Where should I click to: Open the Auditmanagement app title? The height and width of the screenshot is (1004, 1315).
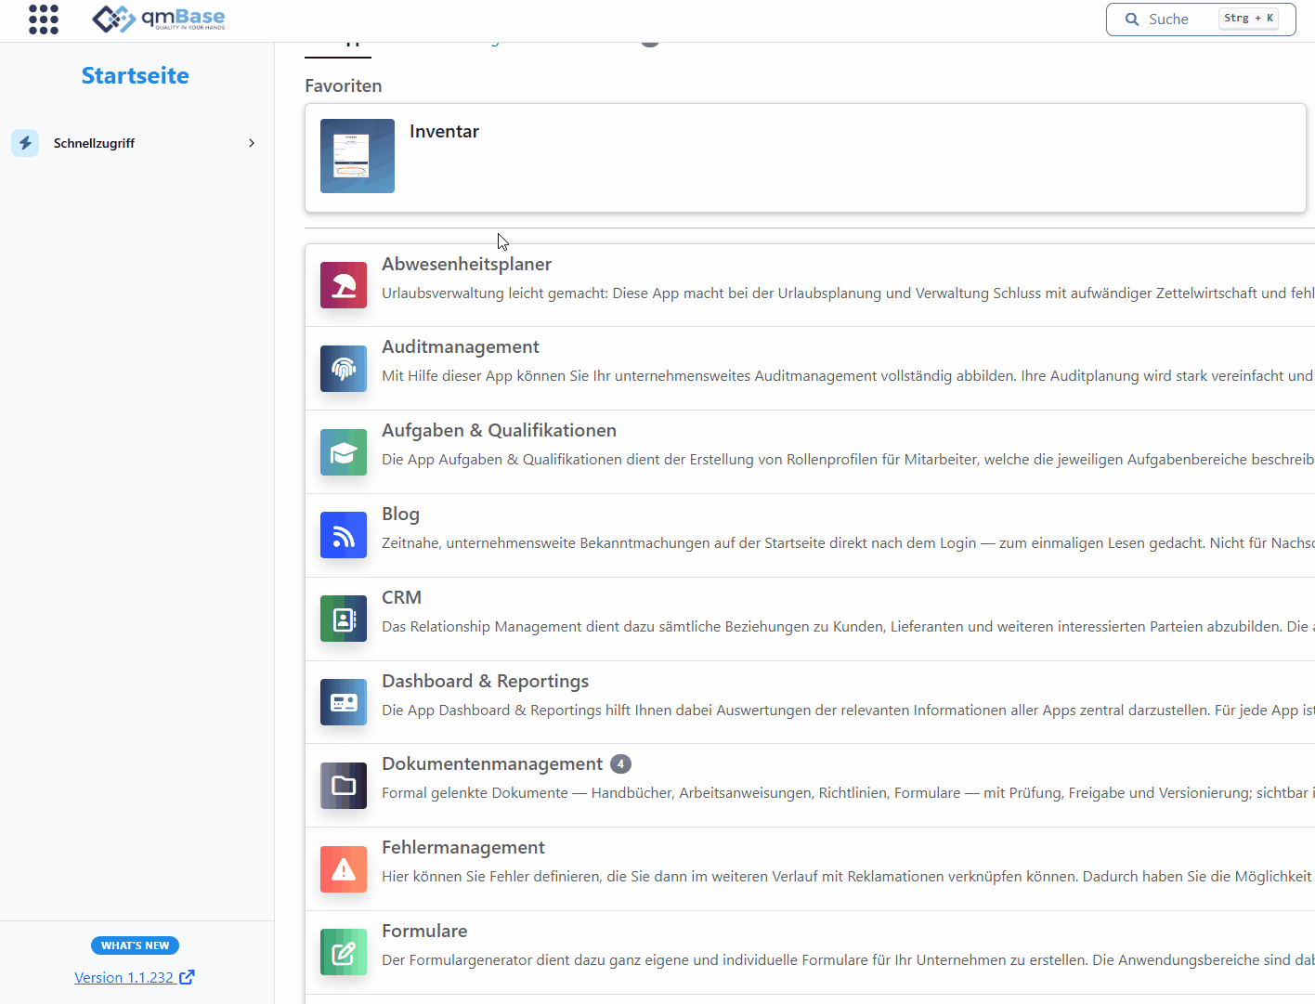(461, 346)
